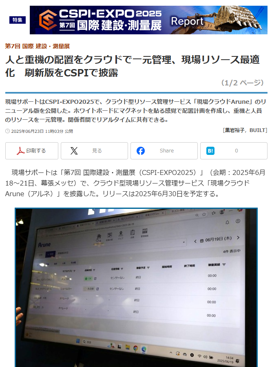Enlarge the Arune dashboard monitor photo
This screenshot has height=367, width=272.
(x=136, y=287)
